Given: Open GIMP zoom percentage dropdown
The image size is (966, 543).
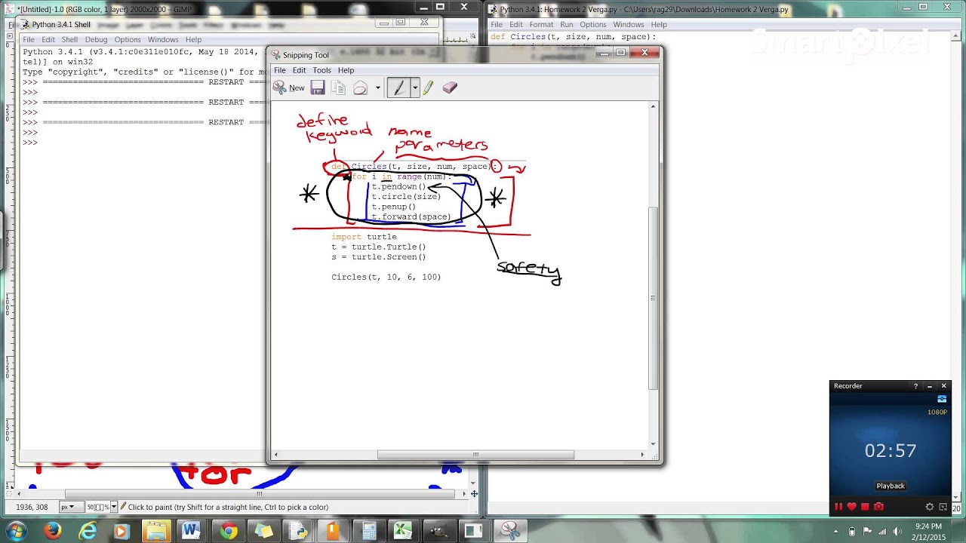Looking at the screenshot, I should coord(113,508).
